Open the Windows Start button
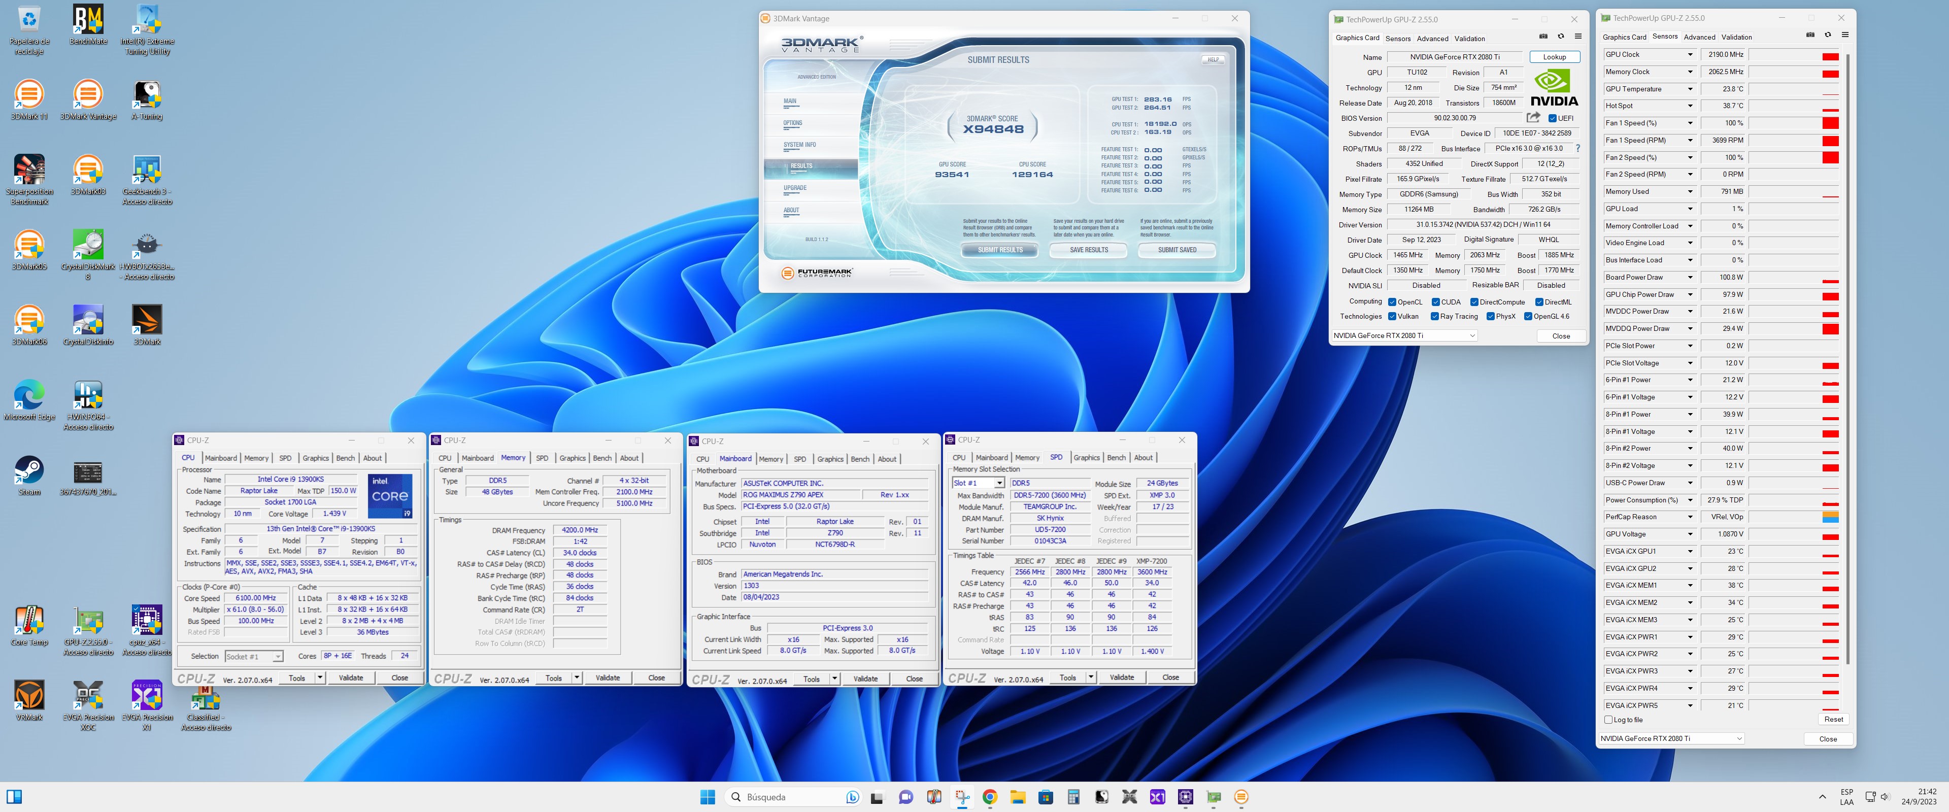The image size is (1949, 812). coord(708,797)
